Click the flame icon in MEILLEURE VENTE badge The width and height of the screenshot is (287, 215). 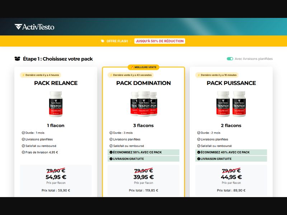click(132, 67)
